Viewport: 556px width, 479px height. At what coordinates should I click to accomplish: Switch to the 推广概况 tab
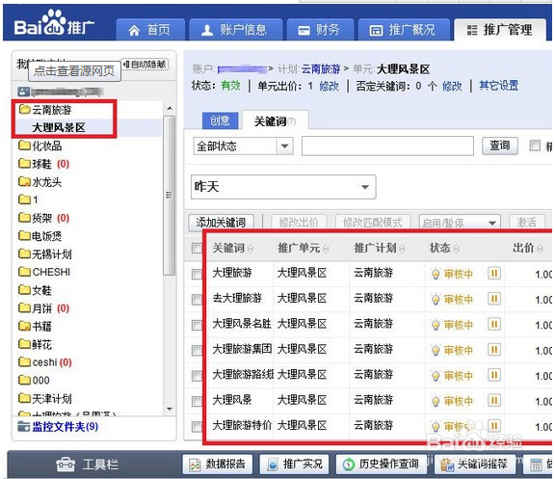tap(404, 30)
